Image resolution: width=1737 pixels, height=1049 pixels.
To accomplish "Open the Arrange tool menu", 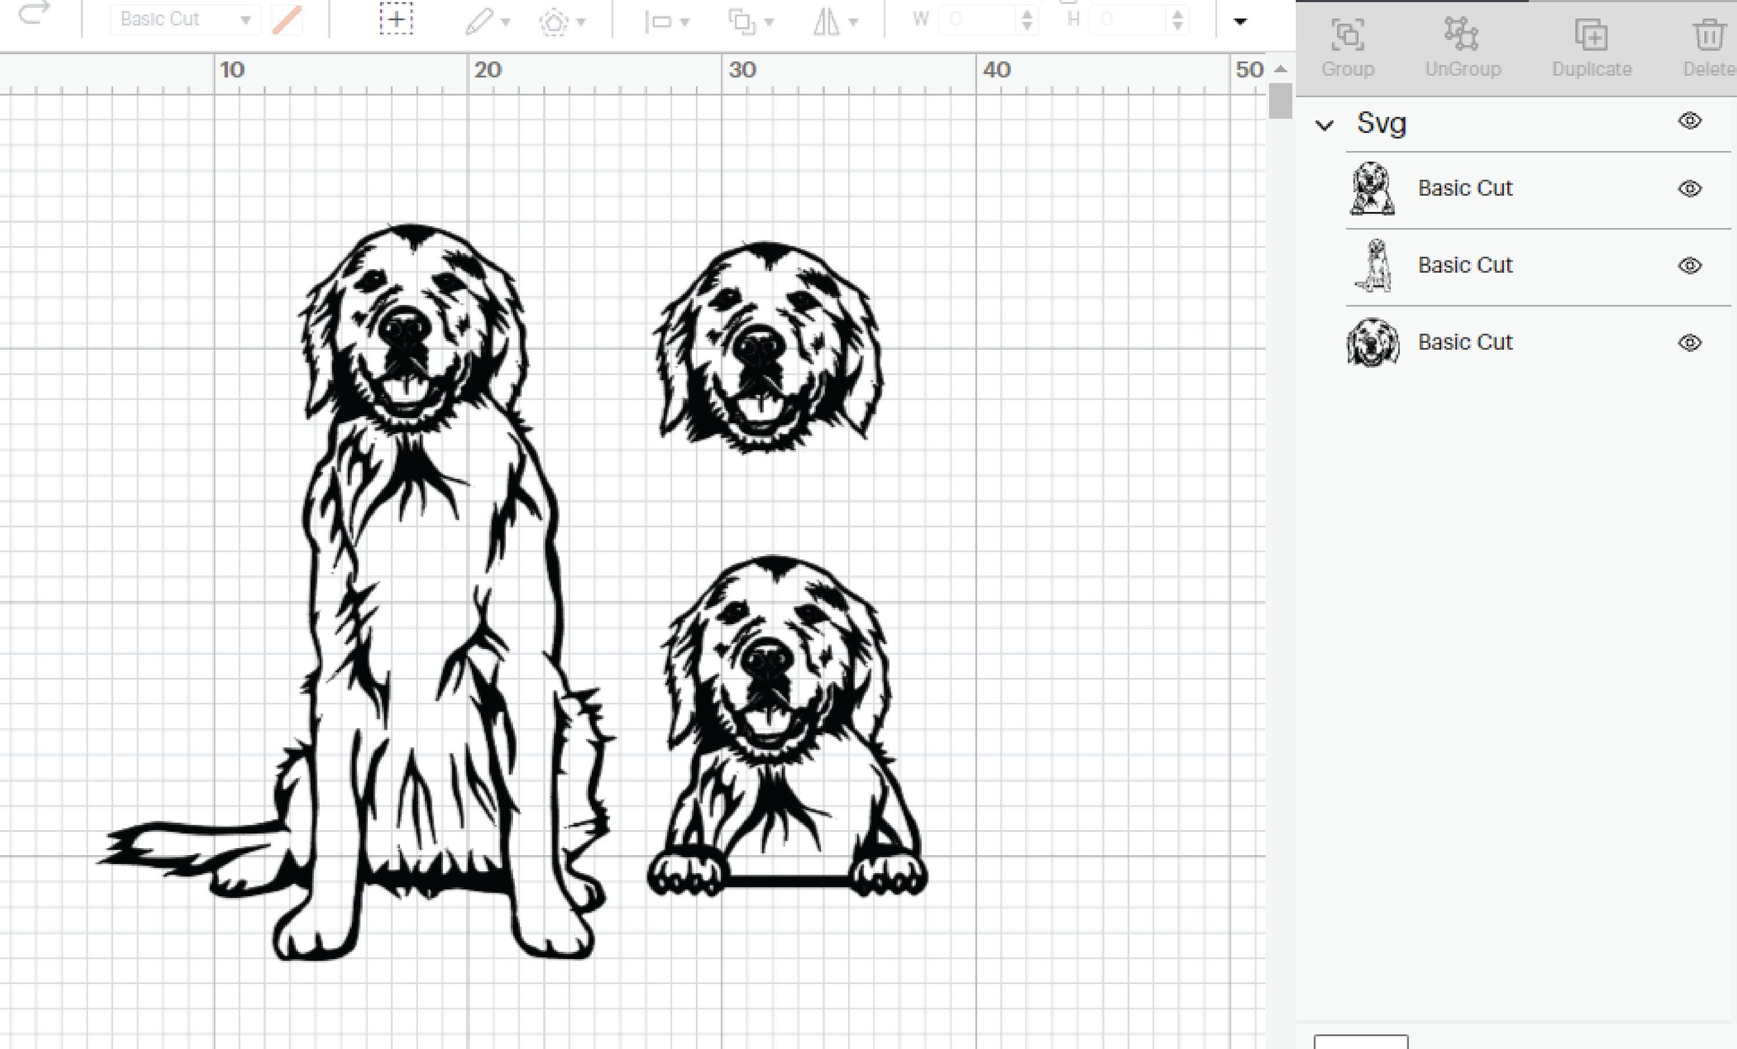I will click(x=751, y=22).
